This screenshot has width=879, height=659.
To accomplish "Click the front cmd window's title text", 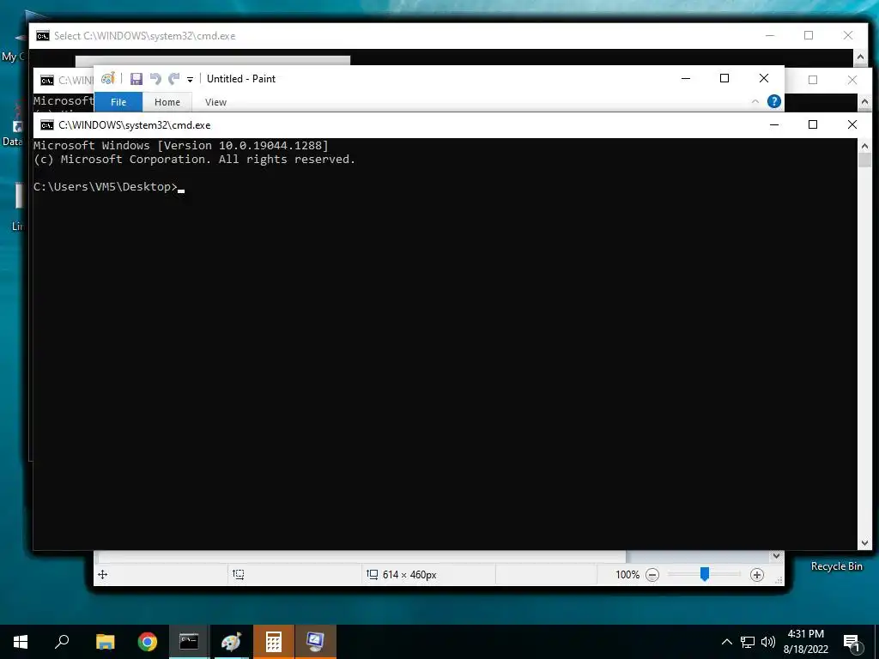I will point(135,125).
